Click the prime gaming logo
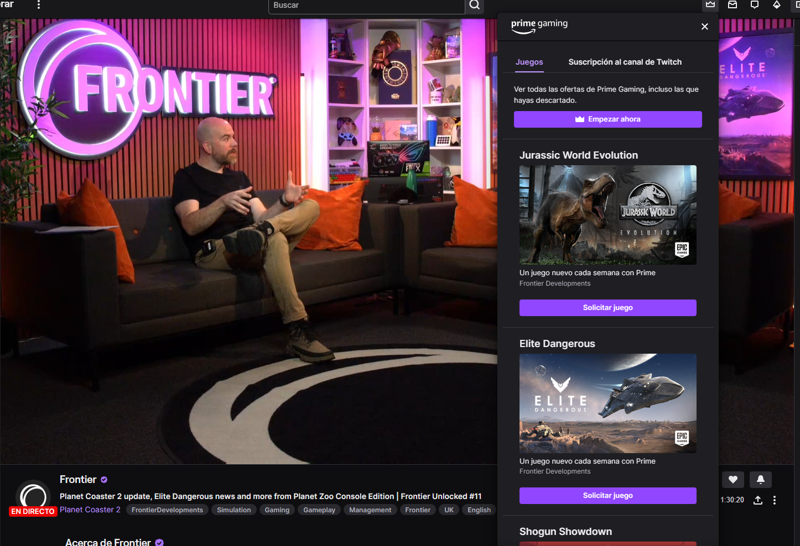 pyautogui.click(x=539, y=26)
